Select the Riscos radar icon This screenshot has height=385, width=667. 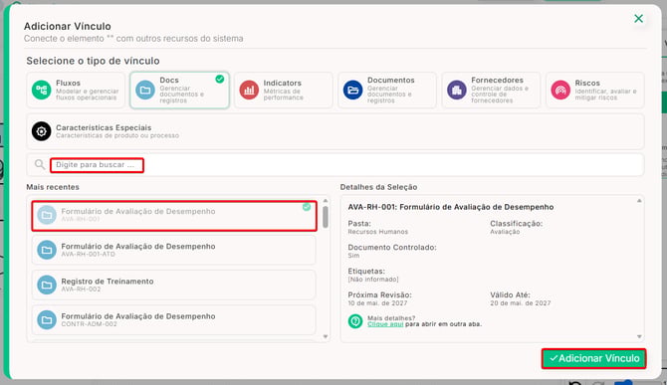(x=560, y=91)
